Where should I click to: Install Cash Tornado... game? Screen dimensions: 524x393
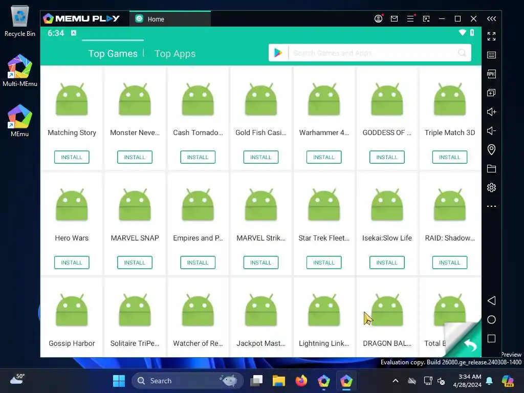coord(198,157)
